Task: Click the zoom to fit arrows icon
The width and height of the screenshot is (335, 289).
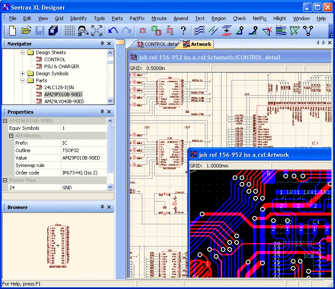Action: tap(97, 31)
